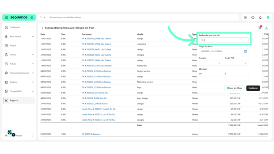Click the Projets checkbox icon

tap(6, 46)
